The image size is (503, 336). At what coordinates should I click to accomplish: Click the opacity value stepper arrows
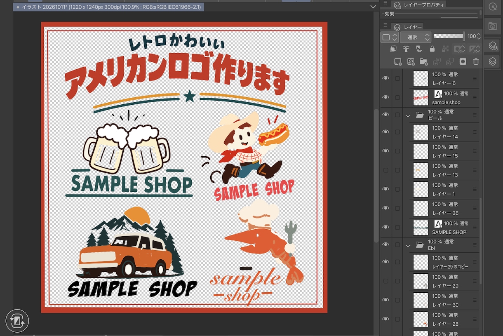coord(478,36)
